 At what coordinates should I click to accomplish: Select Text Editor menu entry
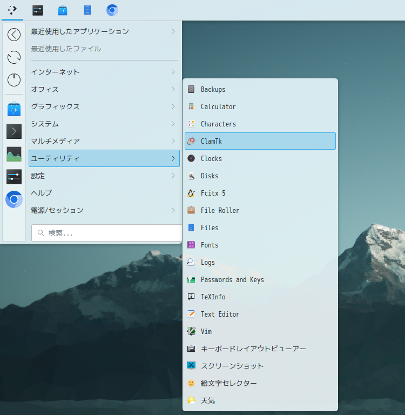220,314
